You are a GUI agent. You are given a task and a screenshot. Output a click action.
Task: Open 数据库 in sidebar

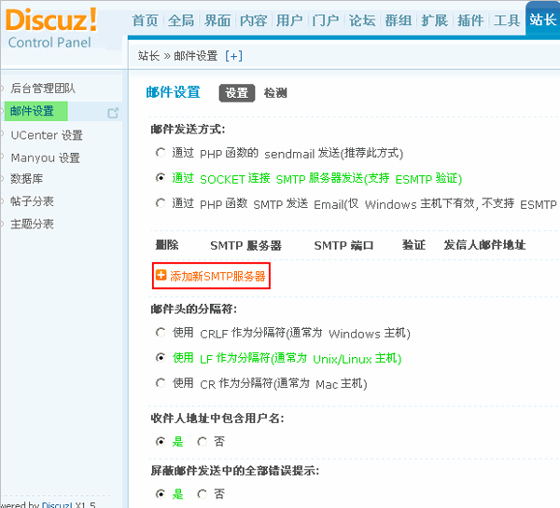(26, 178)
